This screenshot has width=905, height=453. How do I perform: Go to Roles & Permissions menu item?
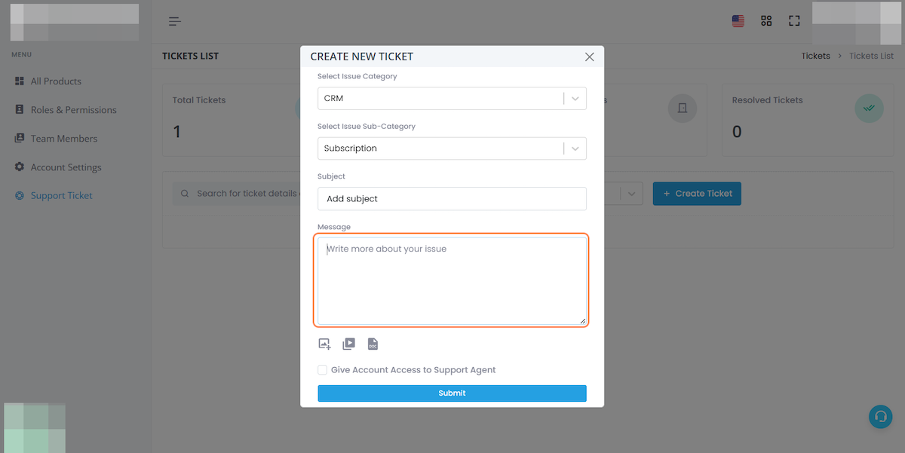click(73, 110)
